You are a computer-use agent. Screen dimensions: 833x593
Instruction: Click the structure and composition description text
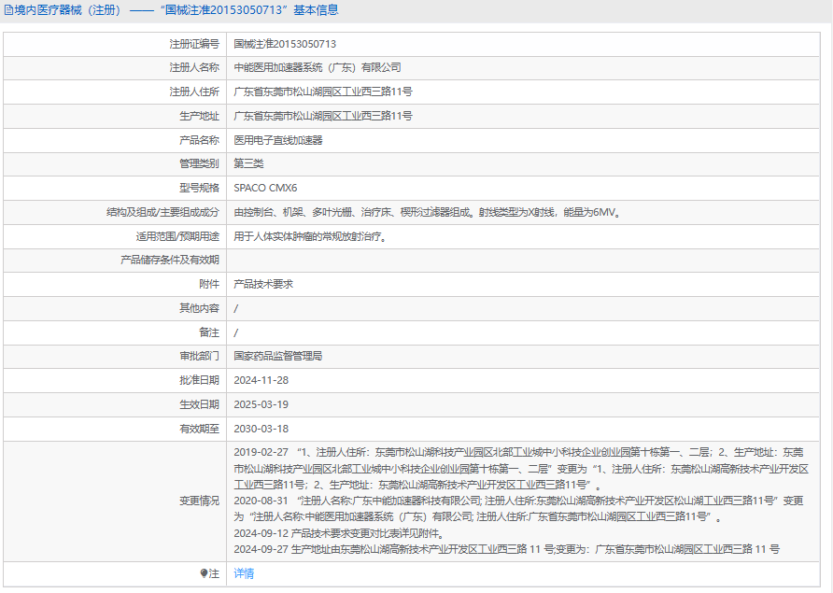427,212
